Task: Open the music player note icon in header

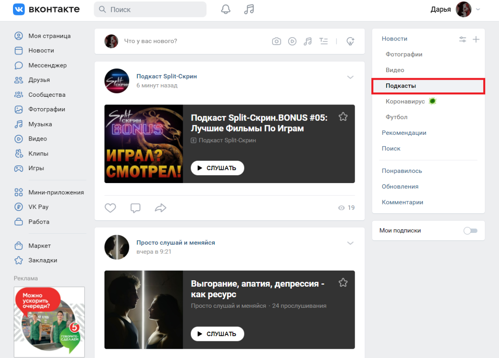Action: point(249,9)
